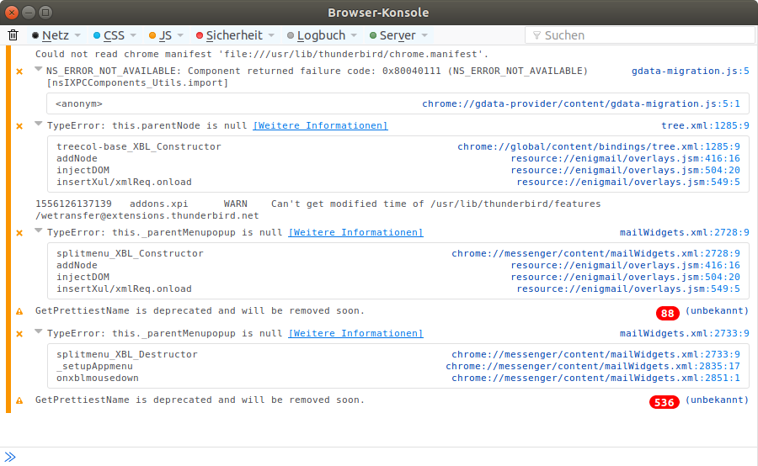Toggle the CSS filter button
758x466 pixels.
(109, 35)
